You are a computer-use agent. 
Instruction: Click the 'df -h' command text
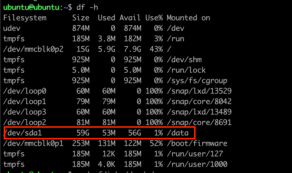[x=87, y=7]
